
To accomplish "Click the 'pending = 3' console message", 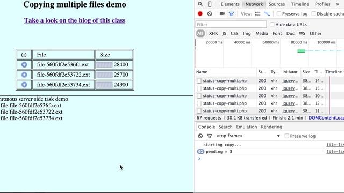I will click(x=219, y=152).
